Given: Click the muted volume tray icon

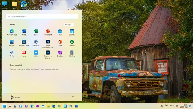Looking at the screenshot, I should 174,106.
